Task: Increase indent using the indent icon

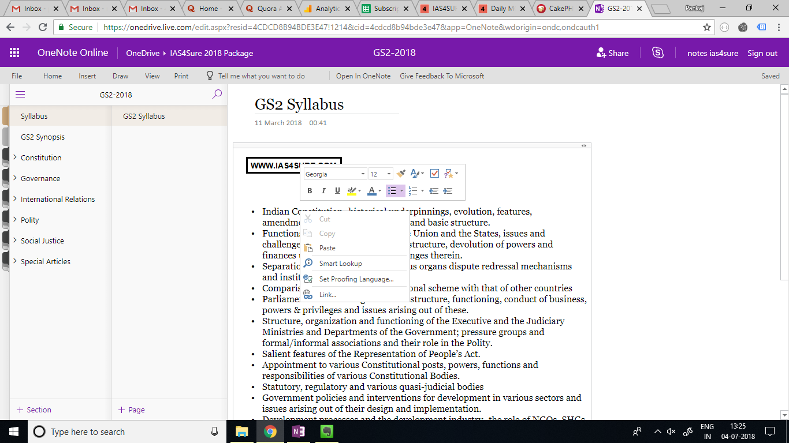Action: (x=448, y=191)
